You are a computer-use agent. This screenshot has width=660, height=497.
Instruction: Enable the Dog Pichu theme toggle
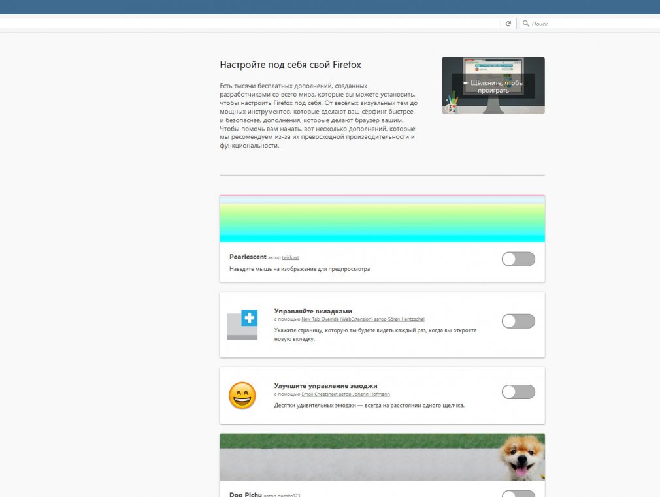pyautogui.click(x=518, y=494)
